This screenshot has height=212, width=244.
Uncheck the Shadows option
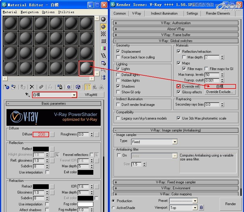[118, 86]
